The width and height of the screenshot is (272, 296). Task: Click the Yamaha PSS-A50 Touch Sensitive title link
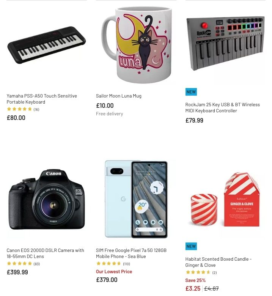[42, 99]
